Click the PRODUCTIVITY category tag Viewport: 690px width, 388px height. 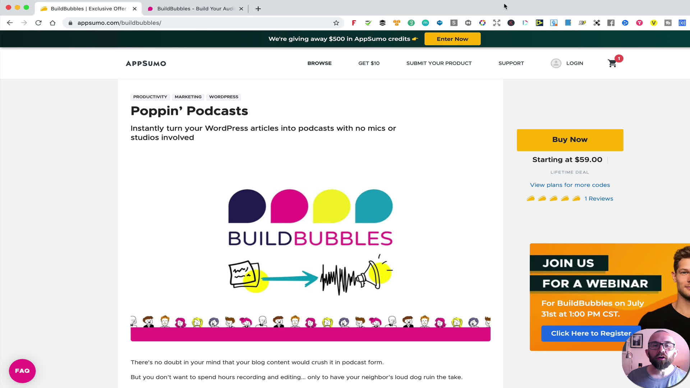pyautogui.click(x=150, y=97)
